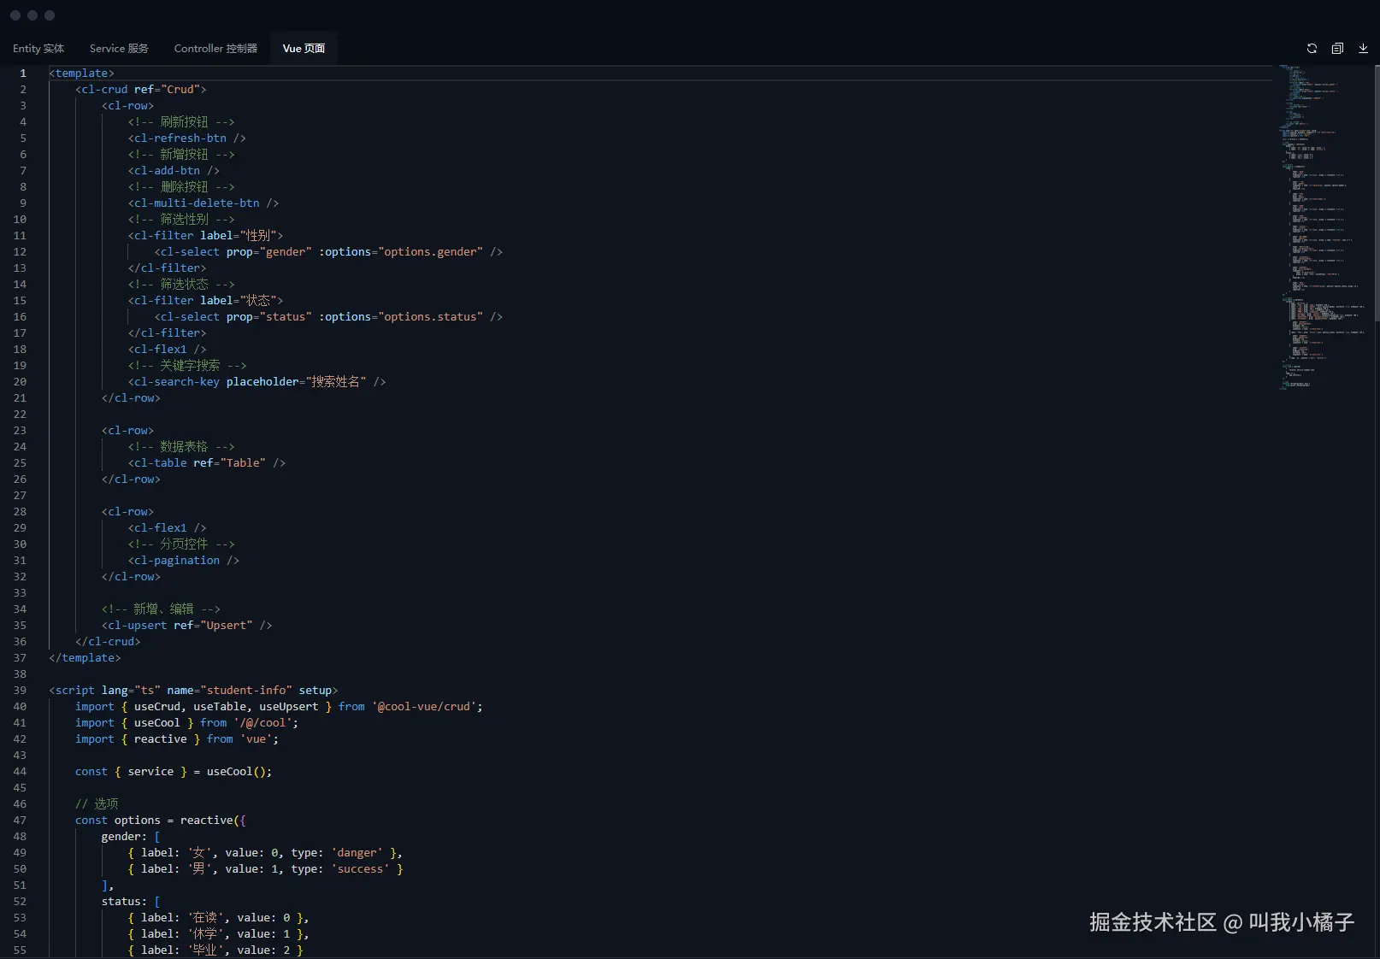Click the cl-filter label="性别" line
The height and width of the screenshot is (959, 1380).
point(205,236)
